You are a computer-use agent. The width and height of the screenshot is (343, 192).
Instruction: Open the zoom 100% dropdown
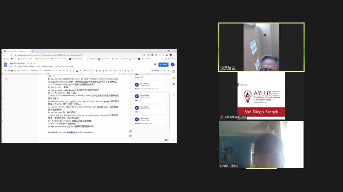25,71
